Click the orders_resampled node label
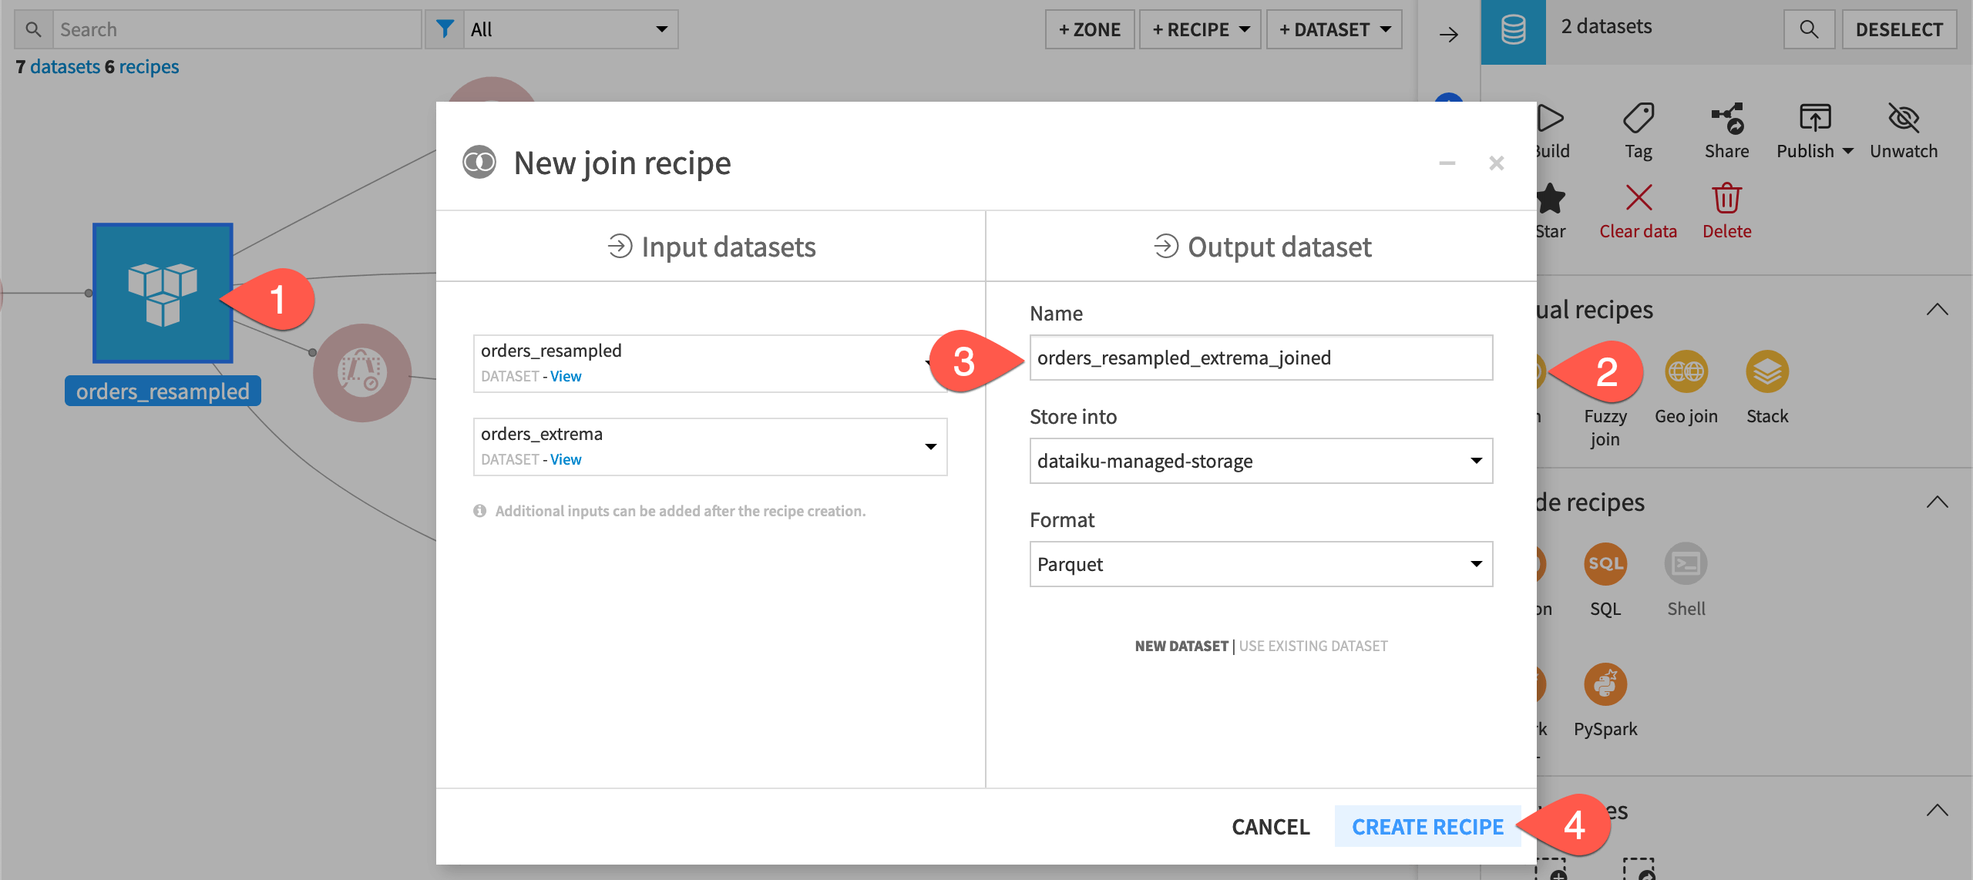Viewport: 1973px width, 880px height. pos(163,391)
